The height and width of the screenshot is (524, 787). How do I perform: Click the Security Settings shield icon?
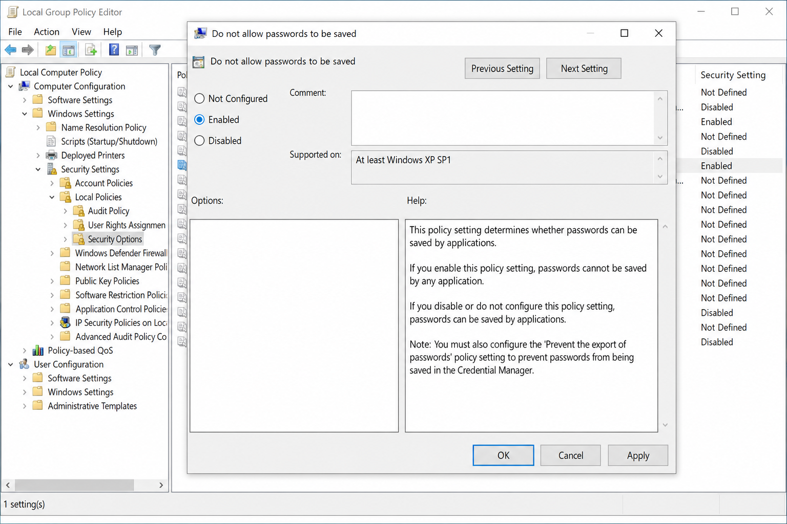click(51, 169)
